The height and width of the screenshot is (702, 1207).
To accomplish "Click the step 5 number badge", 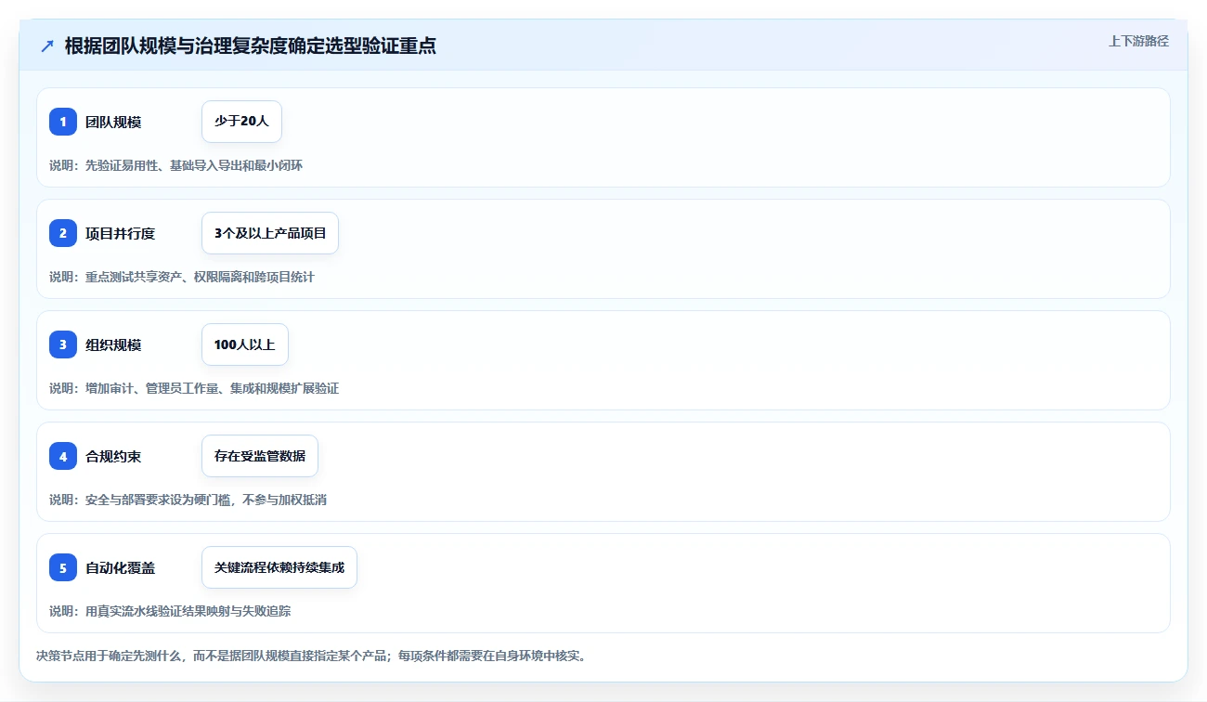I will pos(63,567).
